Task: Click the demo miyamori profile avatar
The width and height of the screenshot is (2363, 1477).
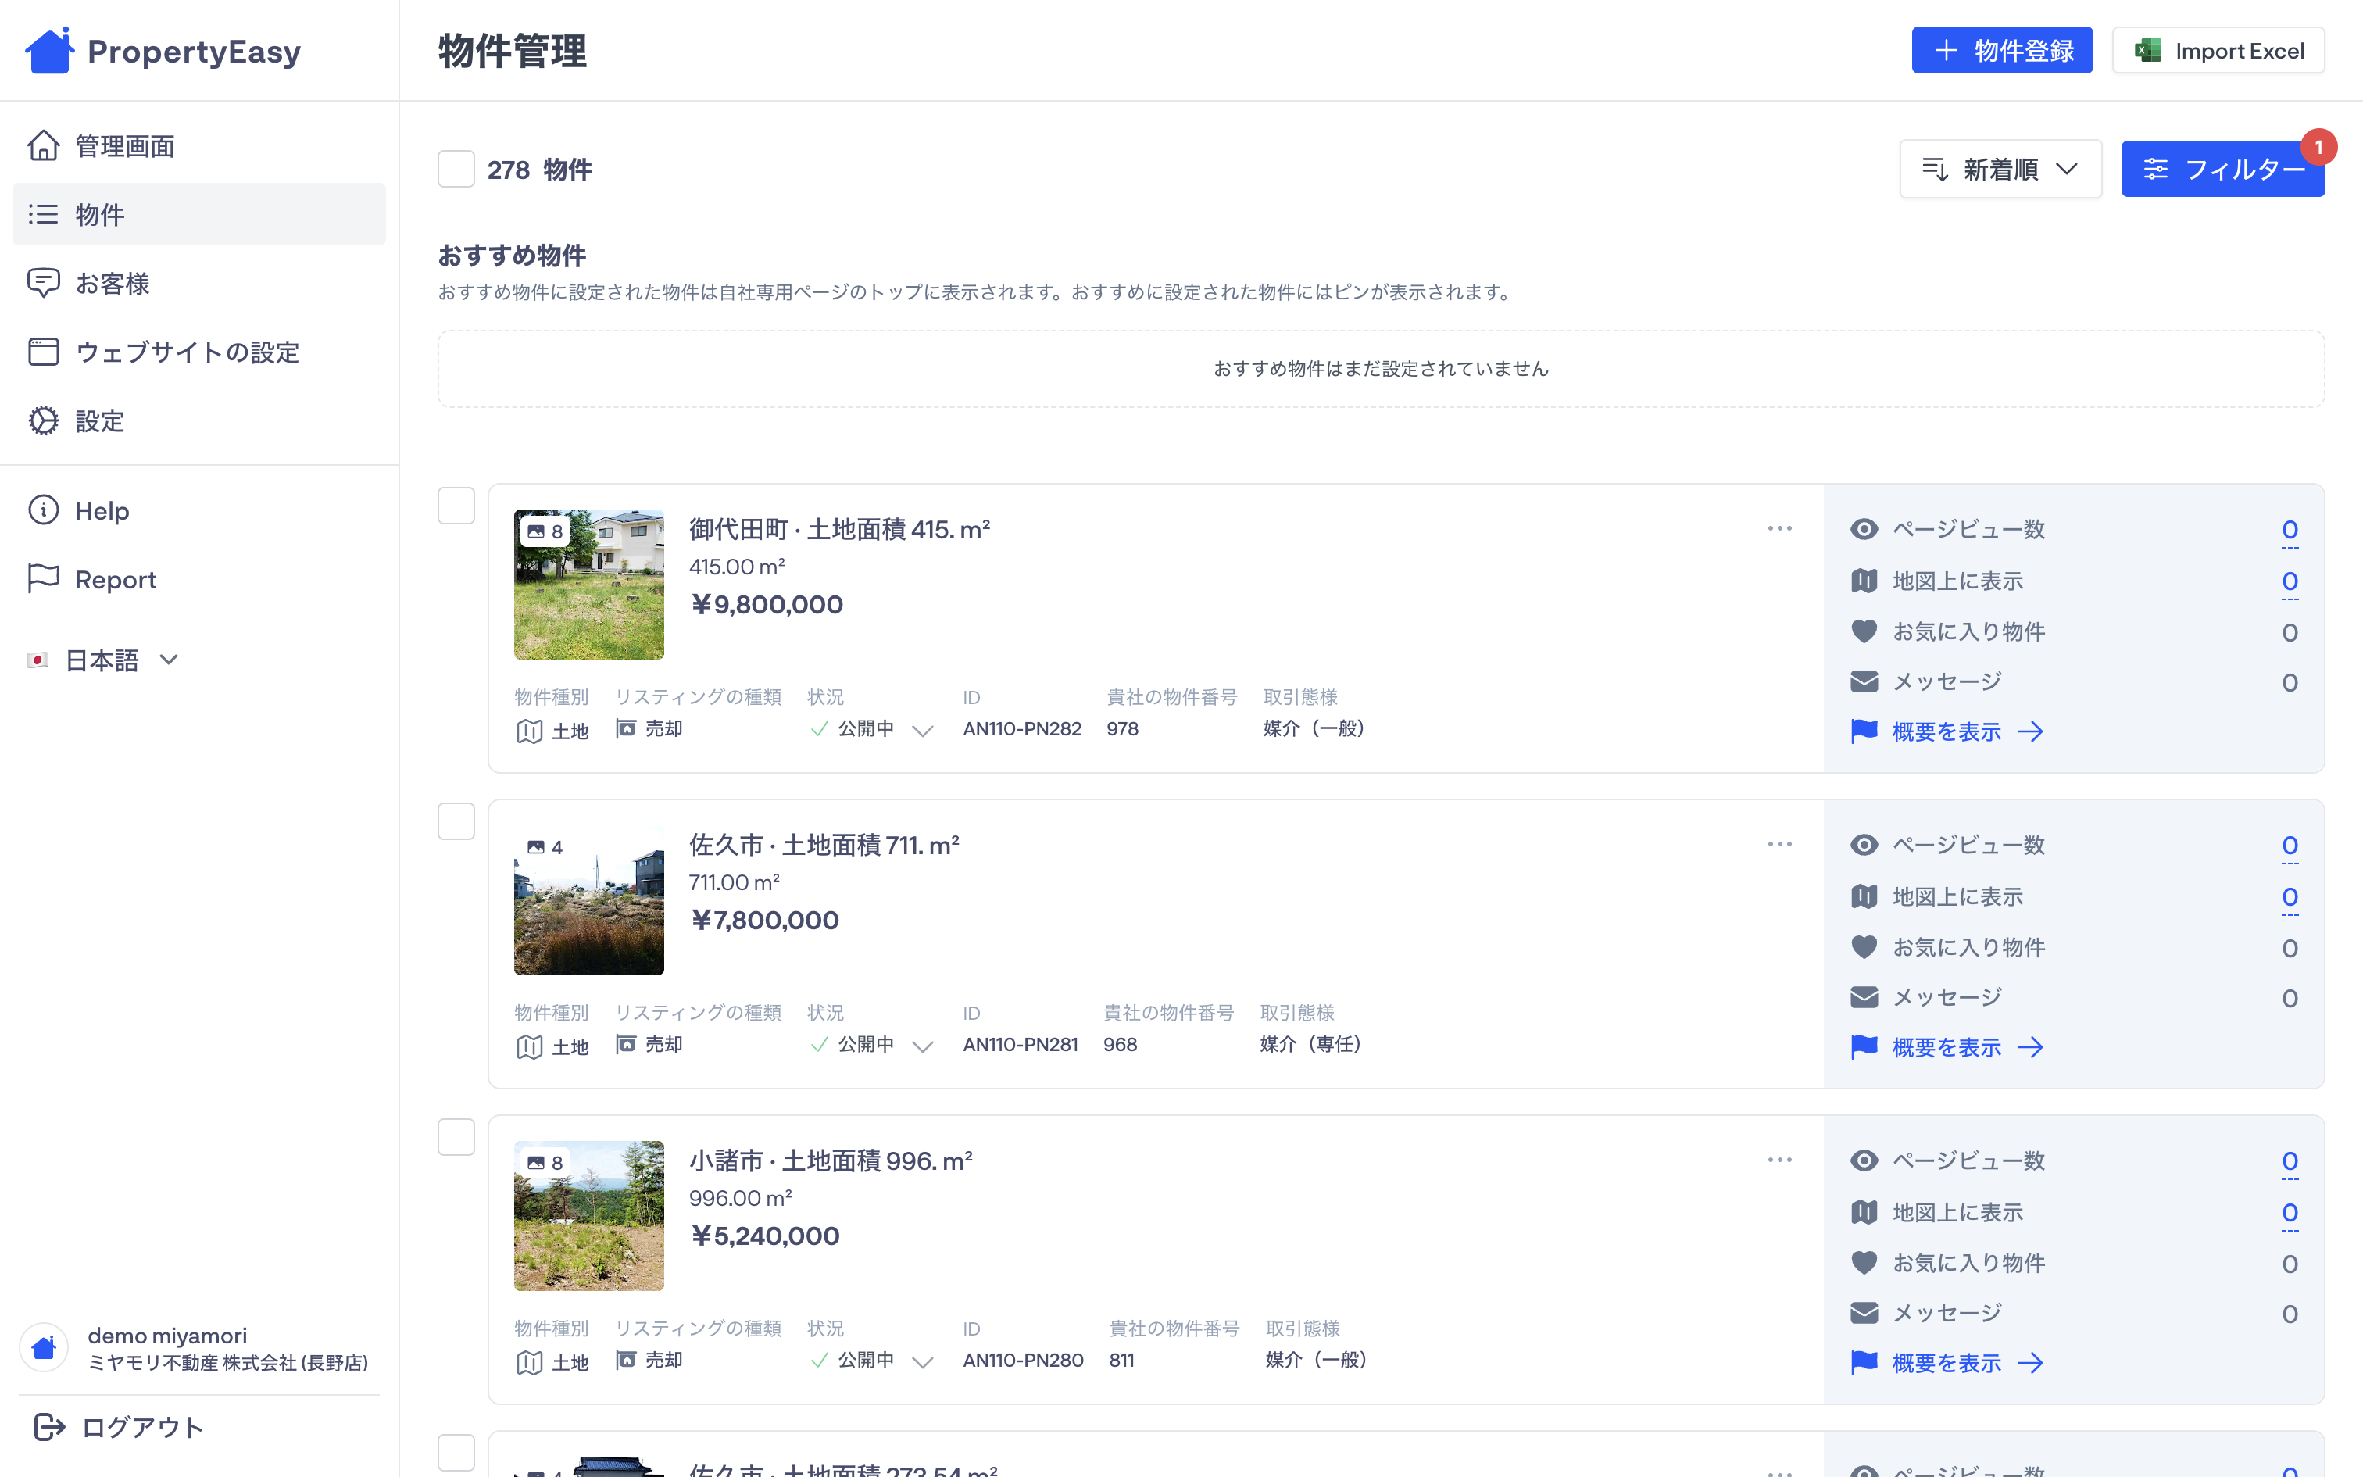Action: coord(44,1348)
